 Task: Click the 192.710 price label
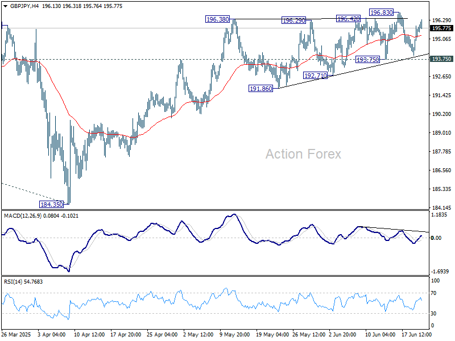(316, 76)
